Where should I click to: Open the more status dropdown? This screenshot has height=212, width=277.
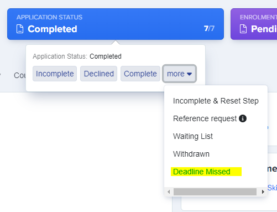(179, 74)
